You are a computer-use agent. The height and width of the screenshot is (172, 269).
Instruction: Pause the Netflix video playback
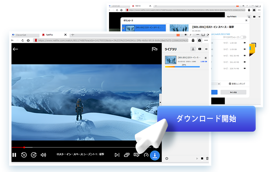(x=14, y=155)
